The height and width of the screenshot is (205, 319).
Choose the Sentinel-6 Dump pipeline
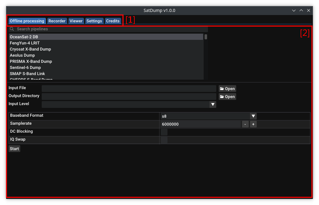[x=106, y=67]
